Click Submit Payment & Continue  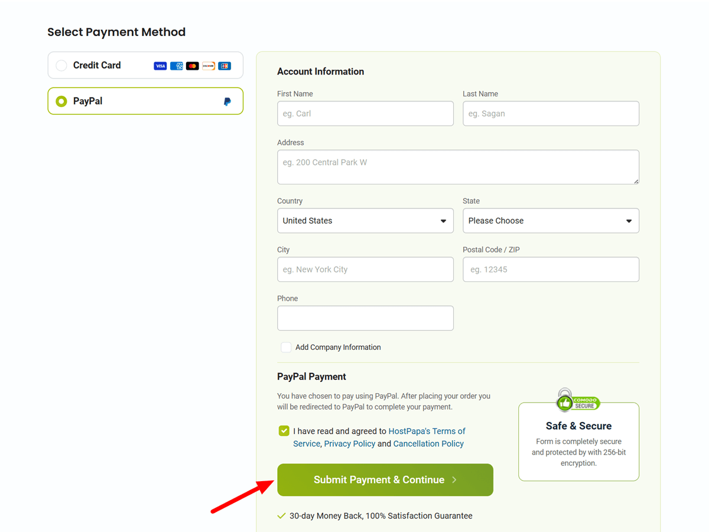pos(385,479)
